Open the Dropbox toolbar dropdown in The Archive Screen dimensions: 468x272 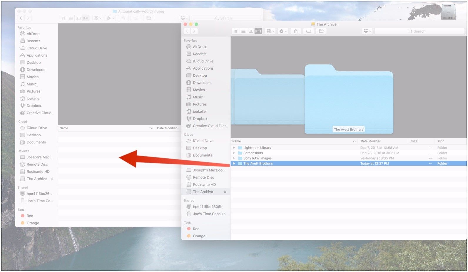(x=367, y=31)
